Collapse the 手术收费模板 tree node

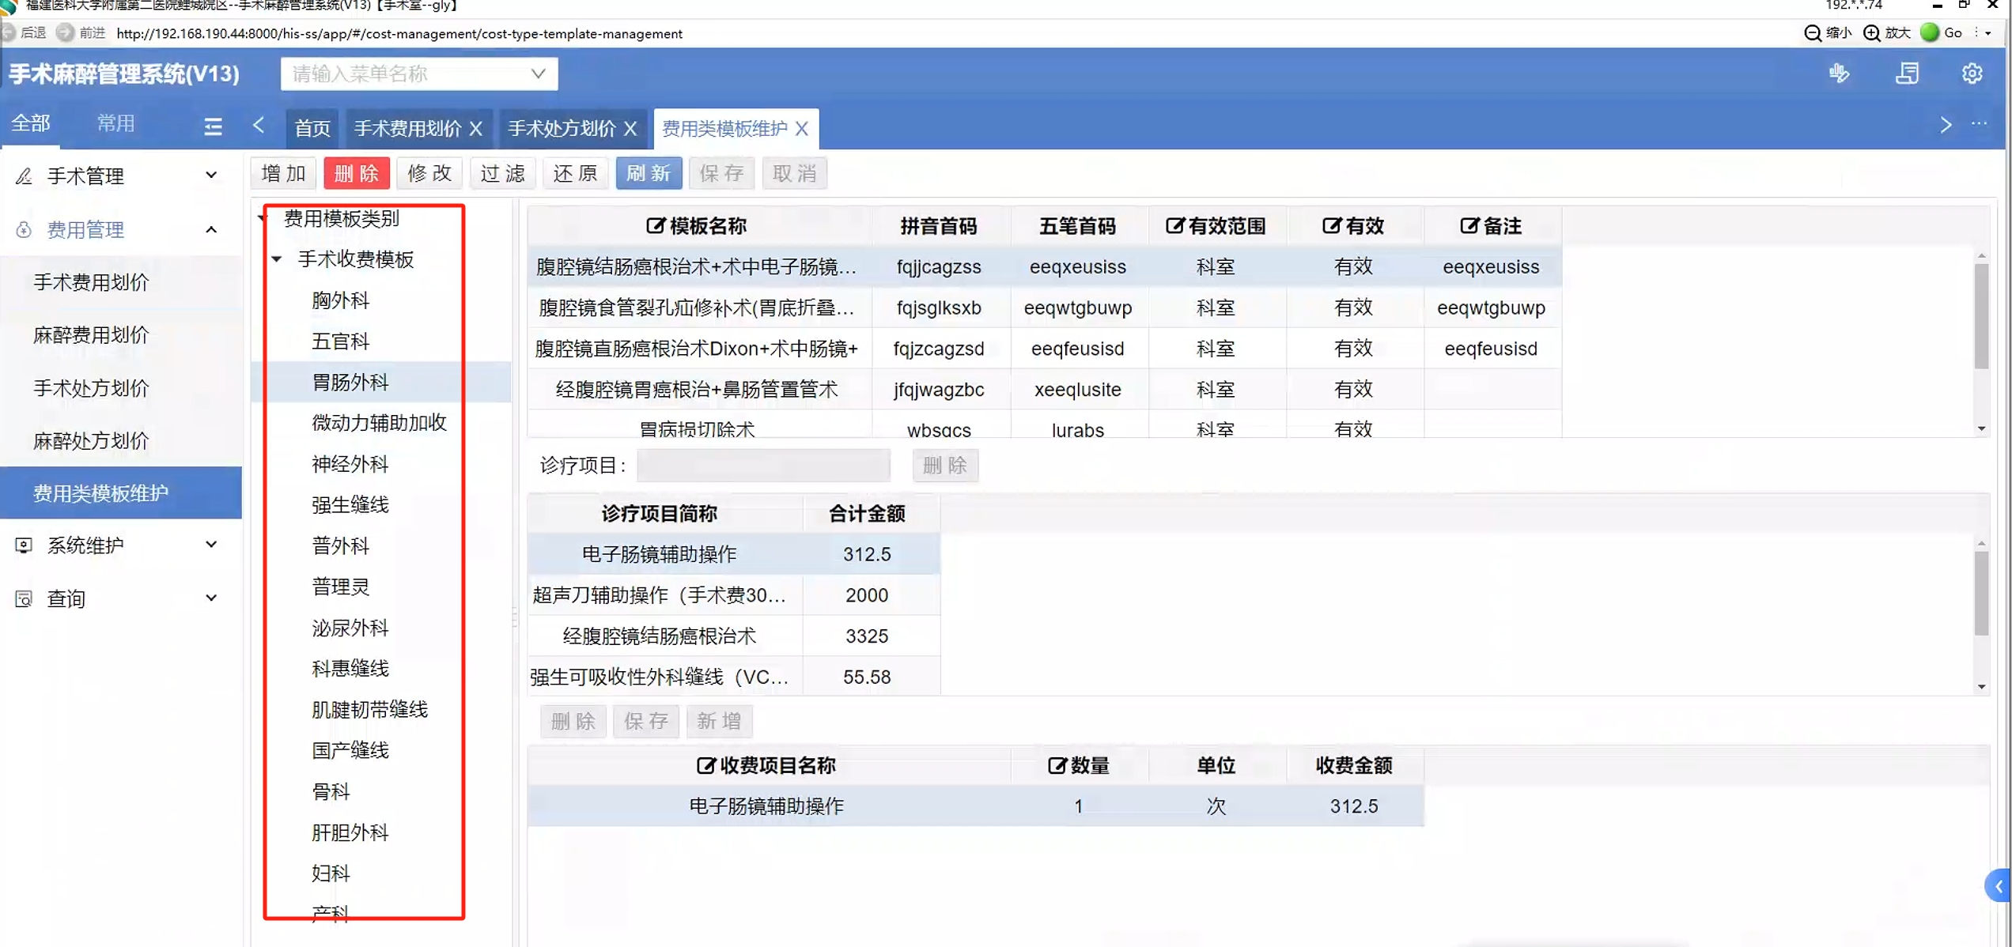click(277, 259)
